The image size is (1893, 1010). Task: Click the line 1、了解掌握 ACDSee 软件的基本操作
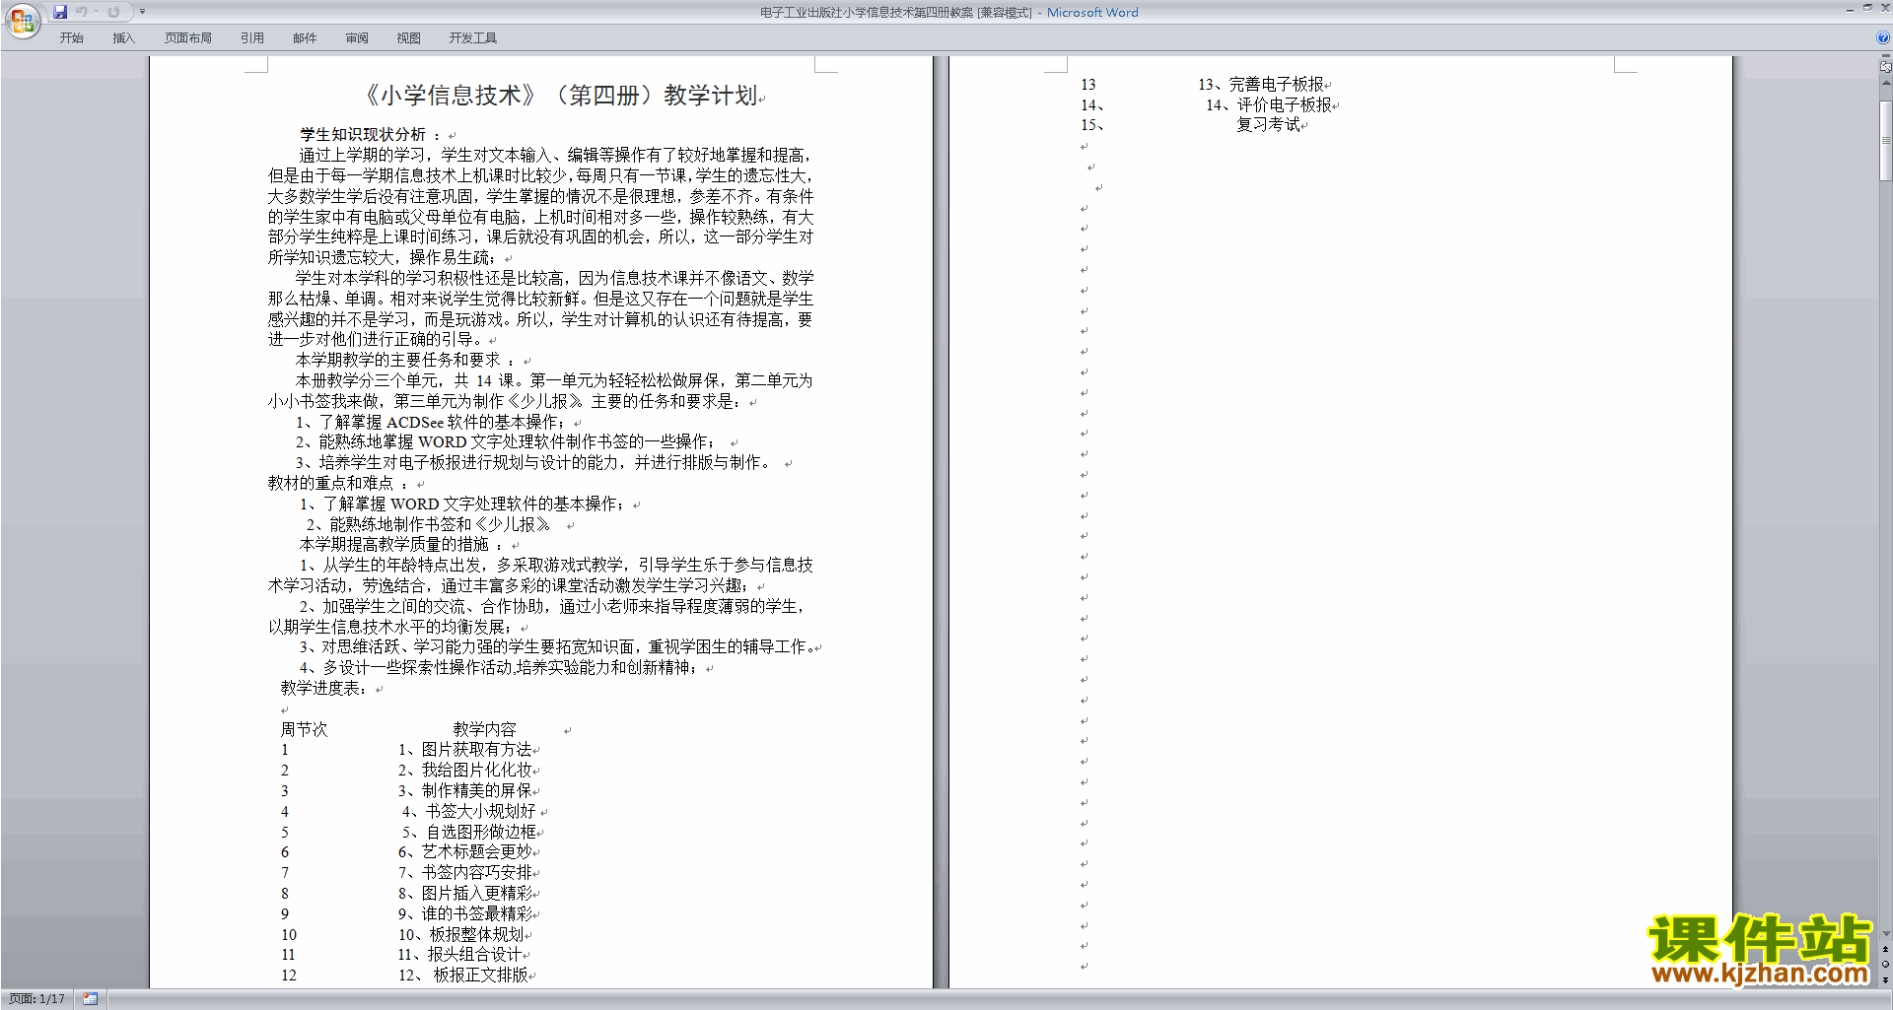(430, 422)
